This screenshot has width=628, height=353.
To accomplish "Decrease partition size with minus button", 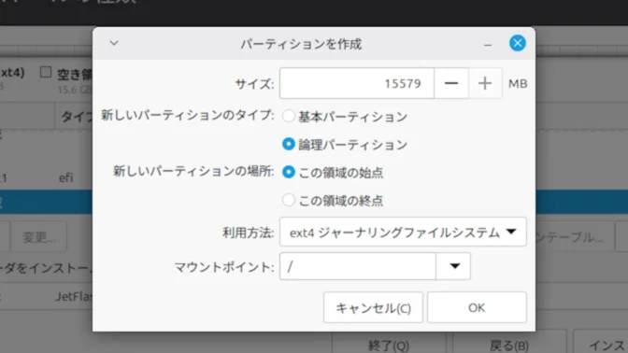I will (x=451, y=83).
